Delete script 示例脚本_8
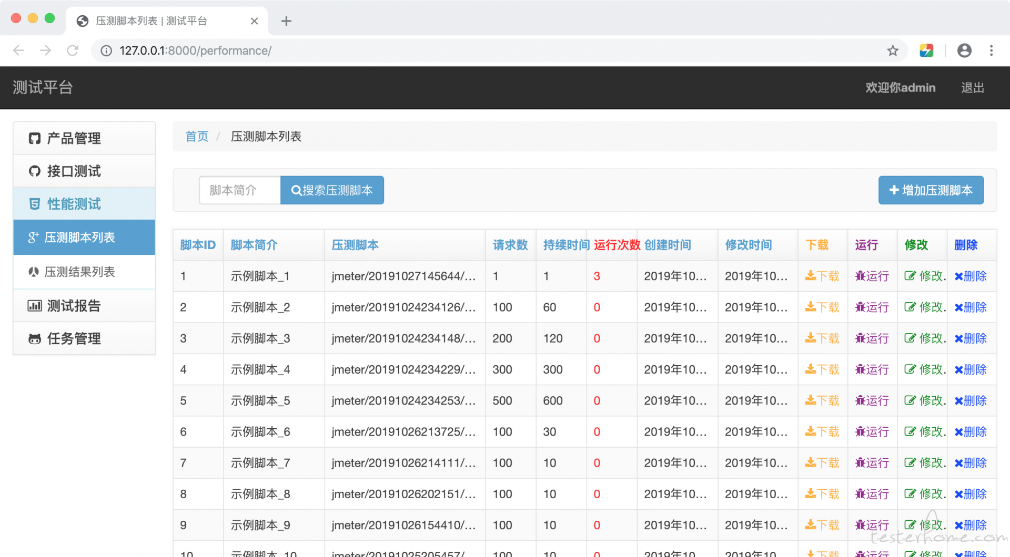 (971, 494)
